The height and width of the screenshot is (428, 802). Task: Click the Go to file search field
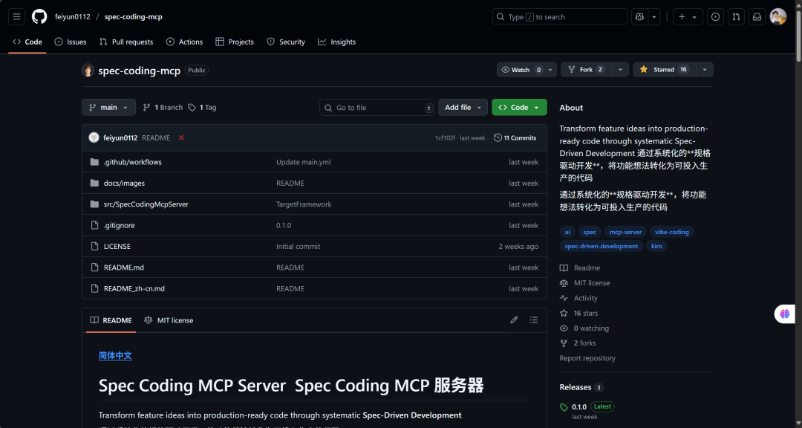376,107
